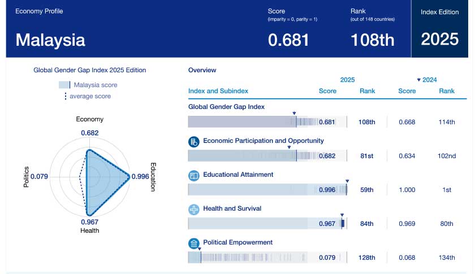Click the Educational Attainment subindex label

pos(238,175)
